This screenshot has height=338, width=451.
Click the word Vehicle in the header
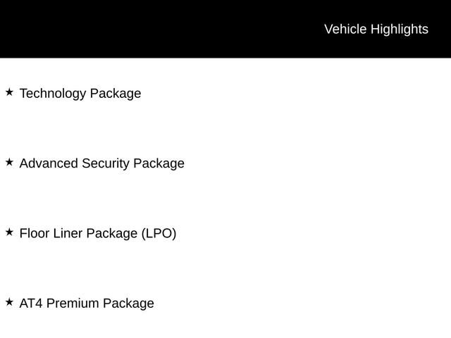point(345,29)
